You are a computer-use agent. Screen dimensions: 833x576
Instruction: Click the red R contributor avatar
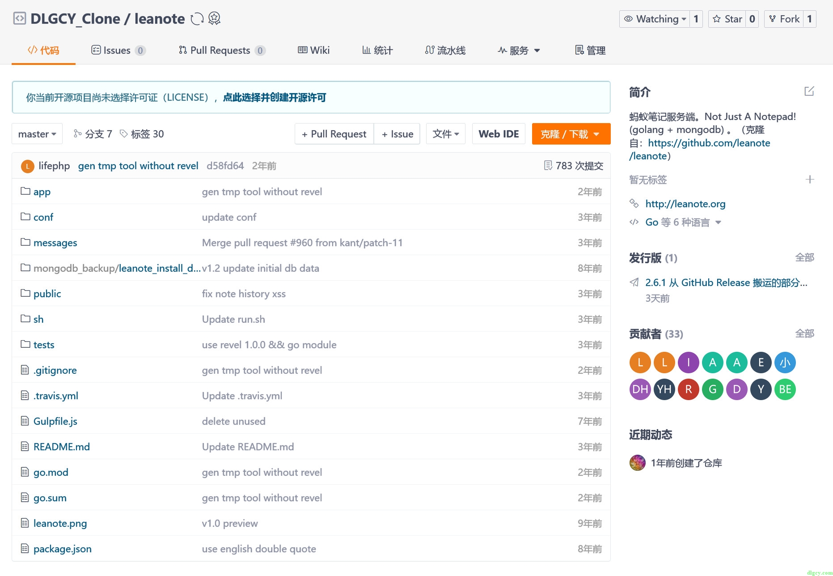[689, 389]
